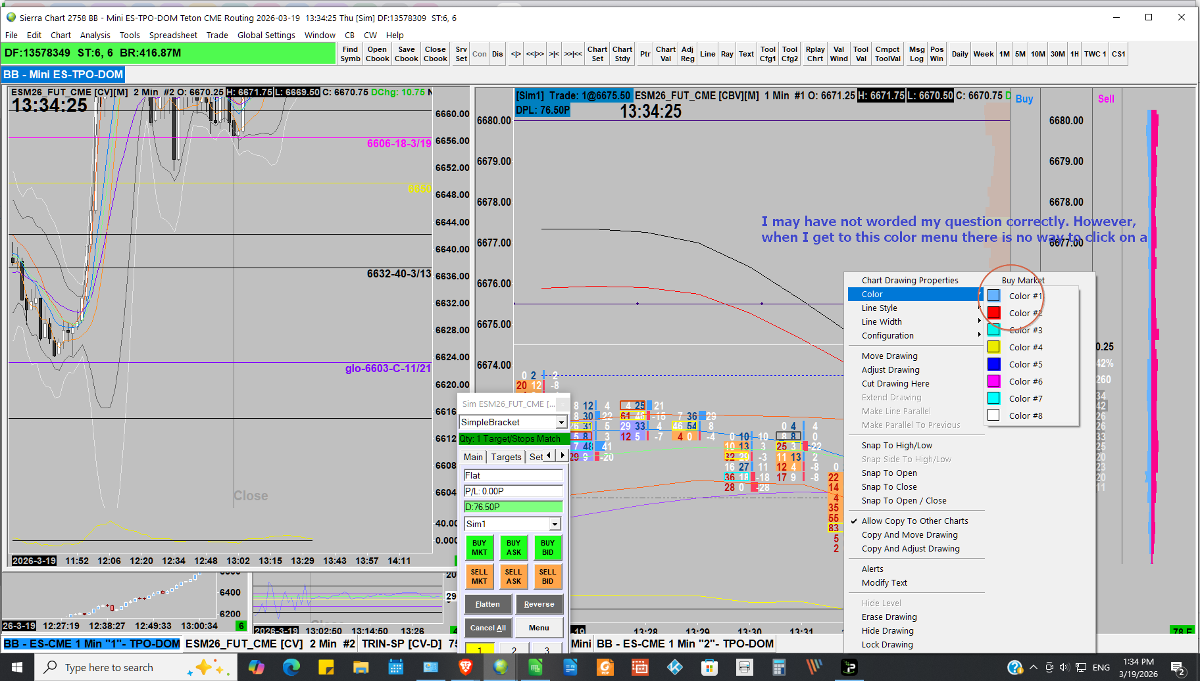Click the Cancel All button
Screen dimensions: 1200x681
[488, 628]
